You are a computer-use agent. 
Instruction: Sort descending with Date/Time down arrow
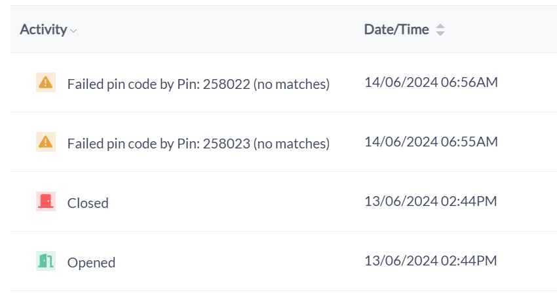pyautogui.click(x=440, y=33)
